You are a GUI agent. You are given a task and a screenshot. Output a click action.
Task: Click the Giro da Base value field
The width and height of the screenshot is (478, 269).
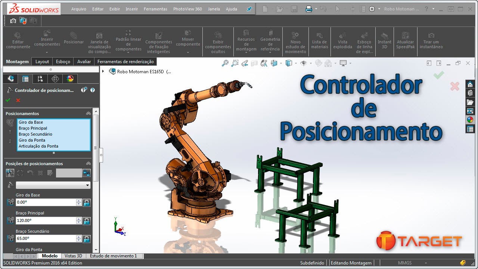click(46, 202)
